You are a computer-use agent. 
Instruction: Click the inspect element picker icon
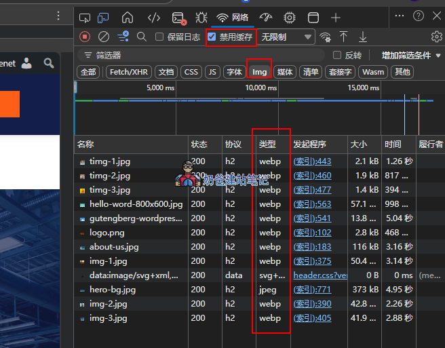85,18
